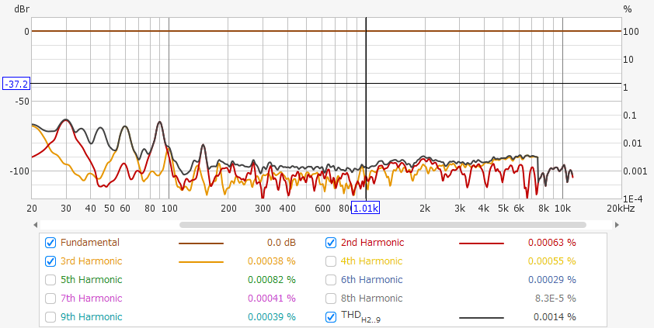Check the 7th Harmonic box

pyautogui.click(x=51, y=298)
